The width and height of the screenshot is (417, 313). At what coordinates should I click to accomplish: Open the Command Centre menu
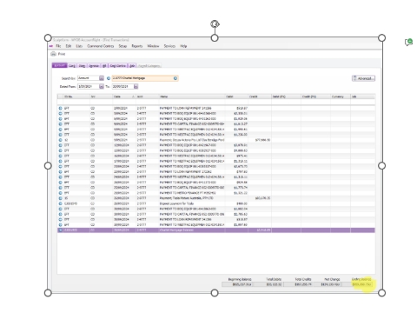point(101,46)
